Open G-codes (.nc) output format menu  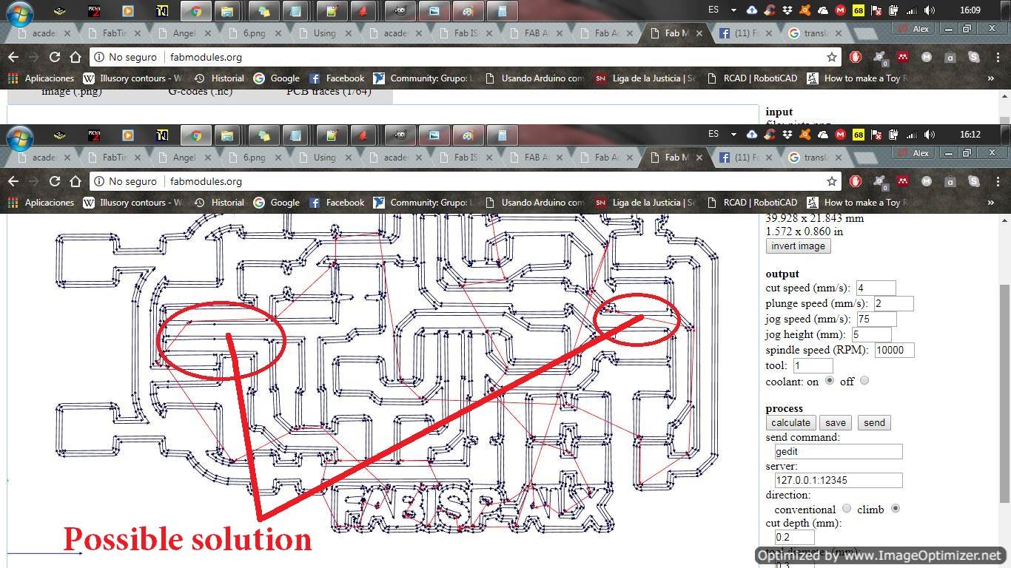tap(199, 92)
